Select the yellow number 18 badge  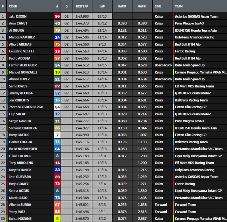coord(57,72)
